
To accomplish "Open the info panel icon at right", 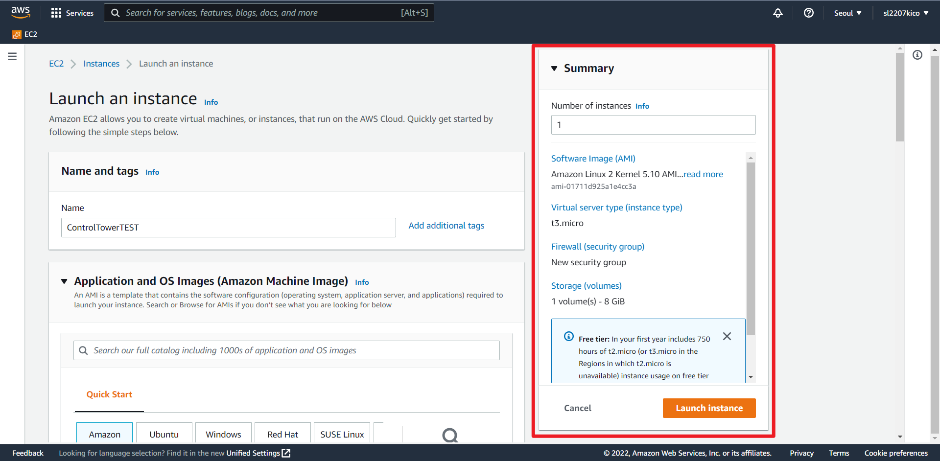I will 917,55.
